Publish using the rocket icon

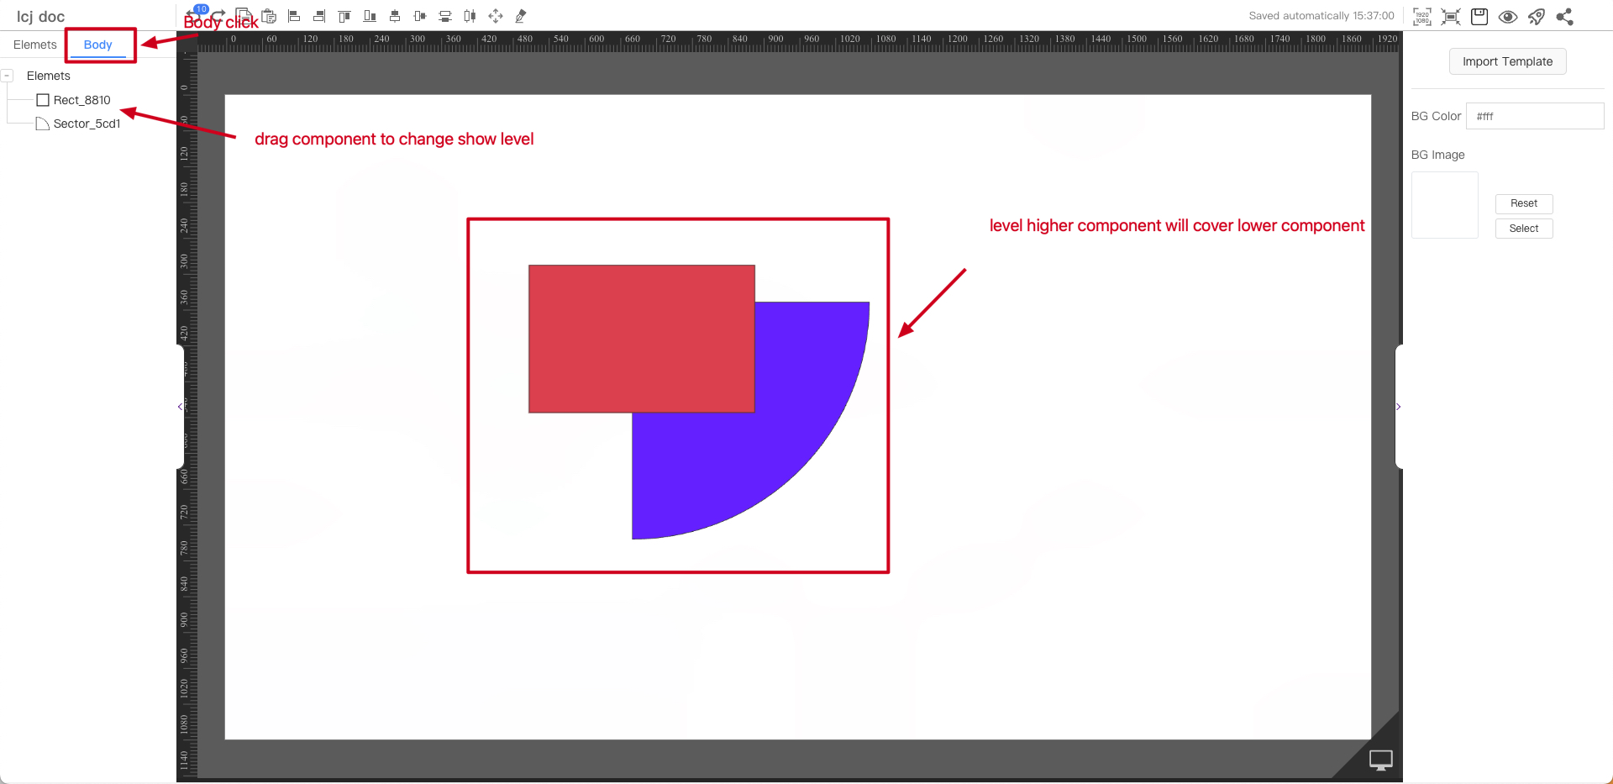tap(1537, 17)
